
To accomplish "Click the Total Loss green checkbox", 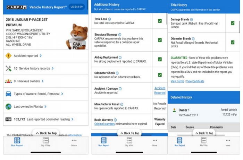I will point(160,21).
